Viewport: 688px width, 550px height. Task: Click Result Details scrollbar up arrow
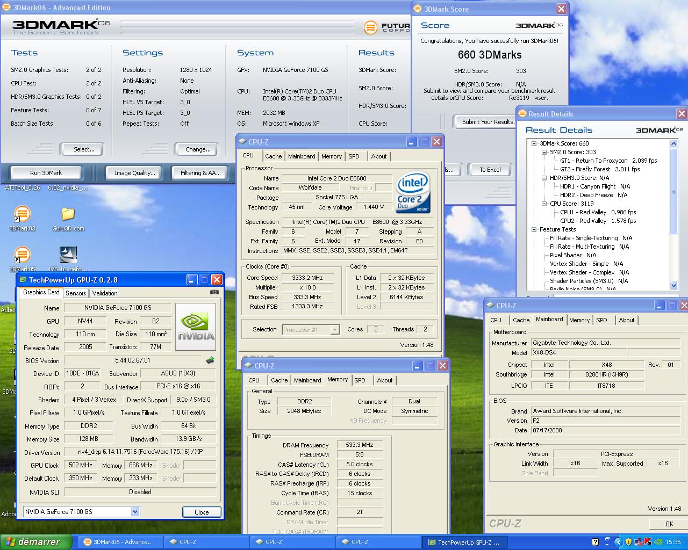click(674, 143)
